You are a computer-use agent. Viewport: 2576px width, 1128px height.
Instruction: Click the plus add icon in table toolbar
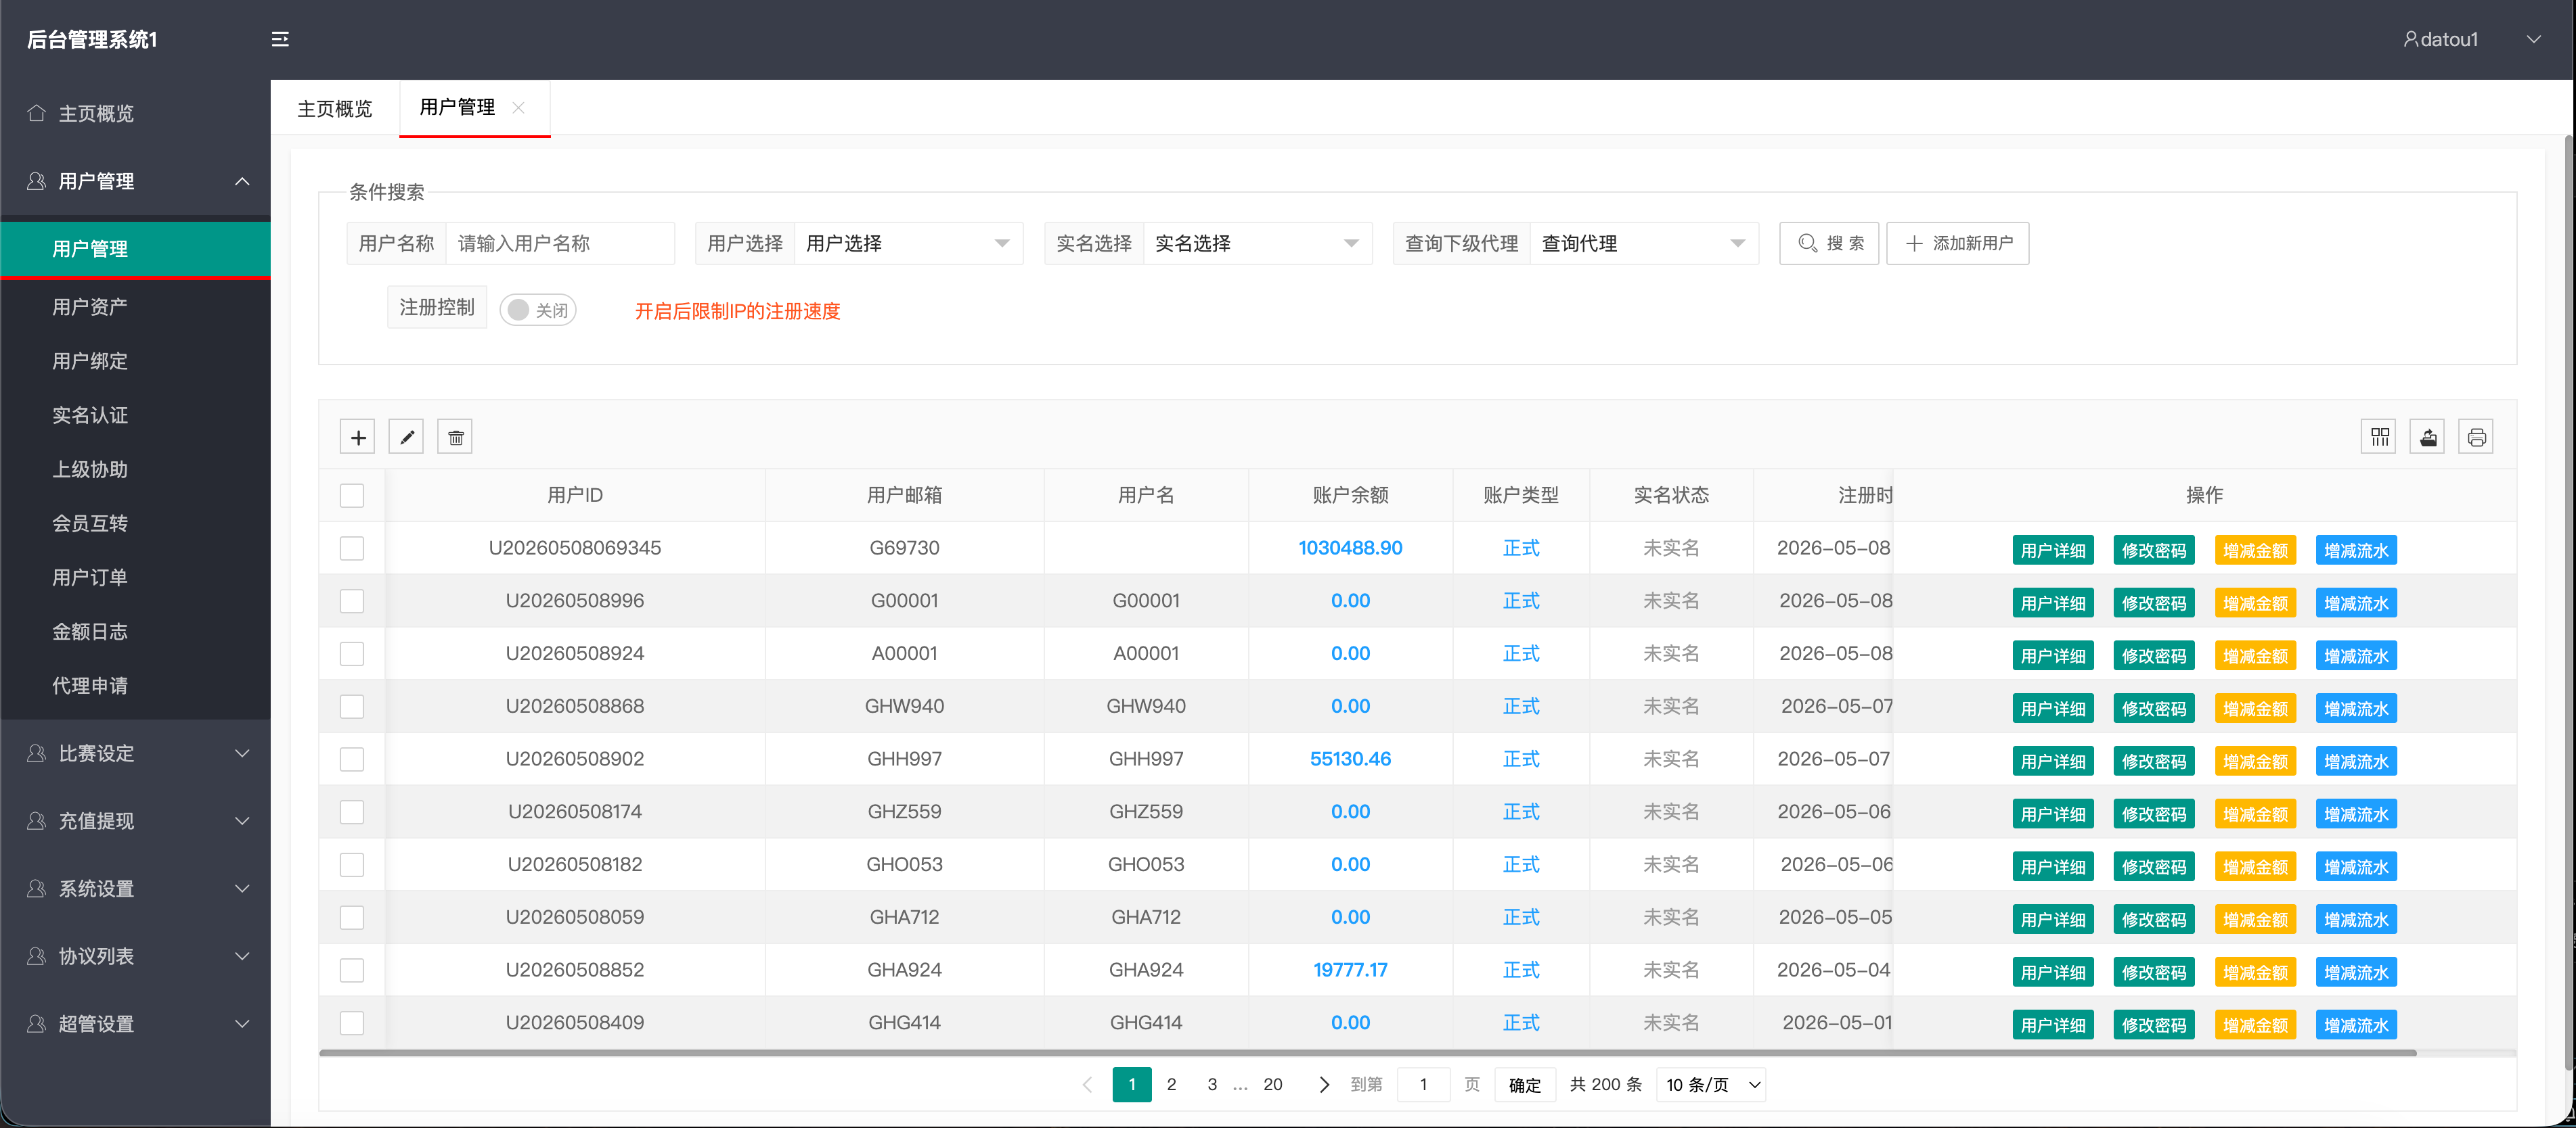358,437
